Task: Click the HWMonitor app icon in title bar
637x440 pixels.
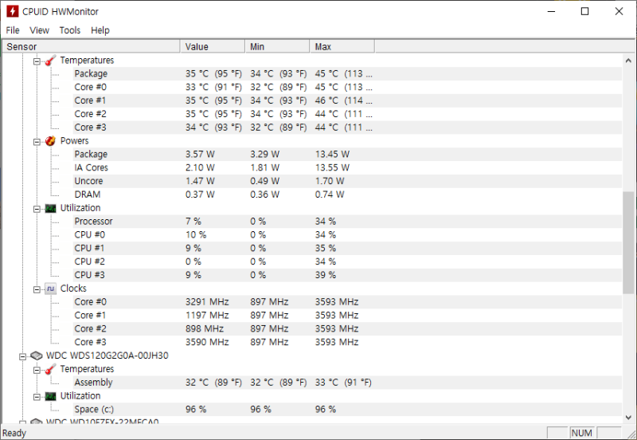Action: coord(12,11)
